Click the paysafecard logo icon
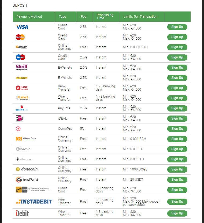This screenshot has width=204, height=223. click(22, 108)
